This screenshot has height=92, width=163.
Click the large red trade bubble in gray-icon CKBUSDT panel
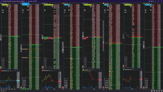tap(85, 38)
